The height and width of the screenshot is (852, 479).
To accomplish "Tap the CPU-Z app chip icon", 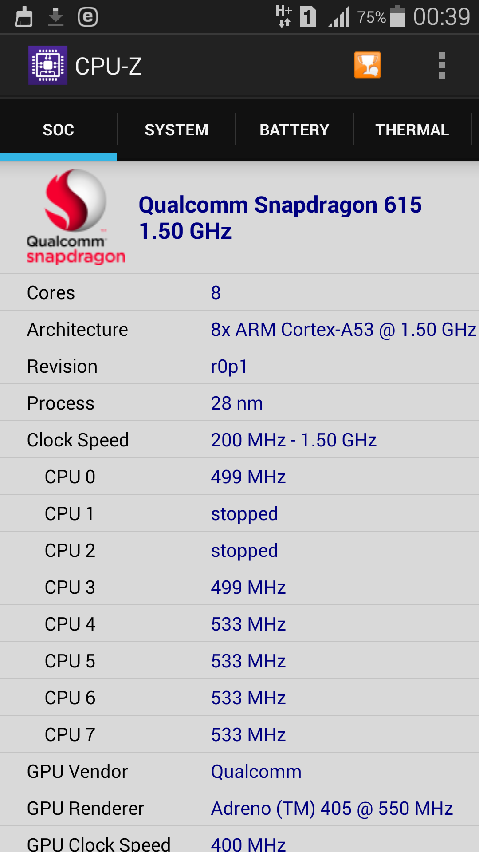I will (48, 65).
